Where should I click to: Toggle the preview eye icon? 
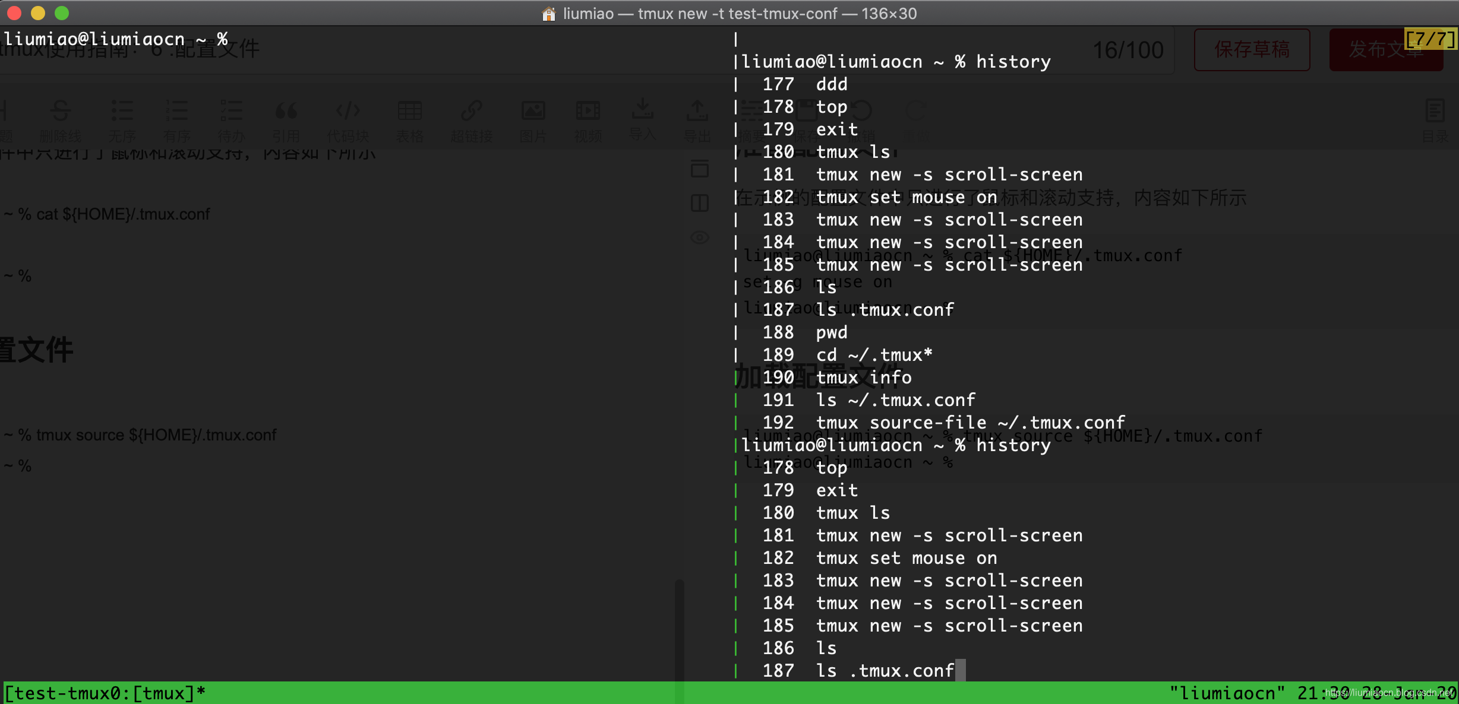pos(700,237)
